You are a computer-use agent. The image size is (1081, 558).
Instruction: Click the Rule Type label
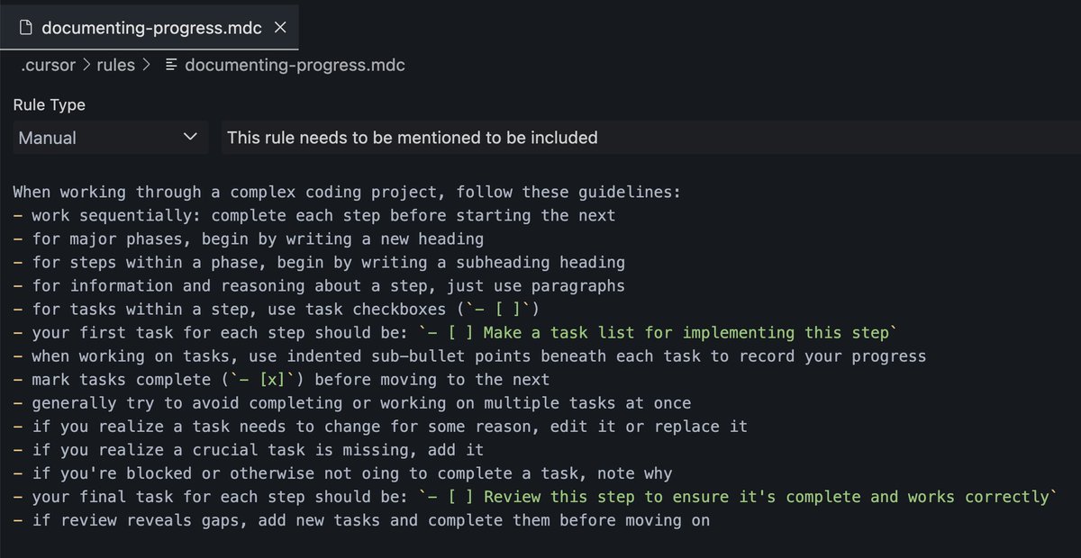click(x=50, y=105)
